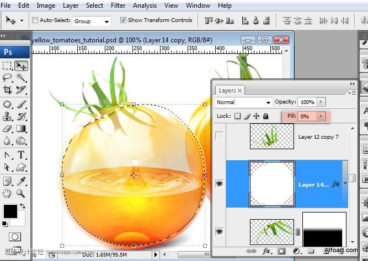Create a new layer group
The width and height of the screenshot is (368, 261).
[311, 251]
